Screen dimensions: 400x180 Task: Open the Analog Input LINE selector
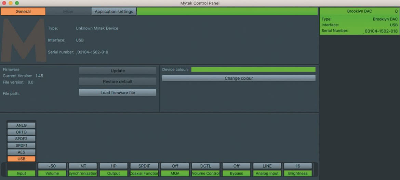267,166
